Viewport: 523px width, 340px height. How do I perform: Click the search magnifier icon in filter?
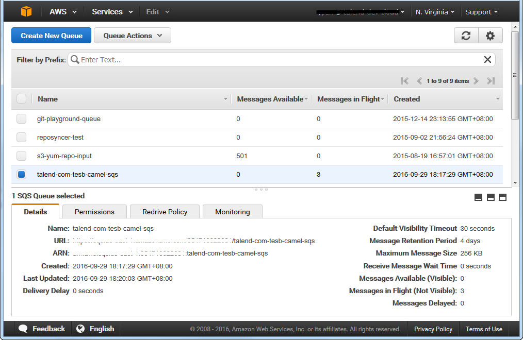75,60
